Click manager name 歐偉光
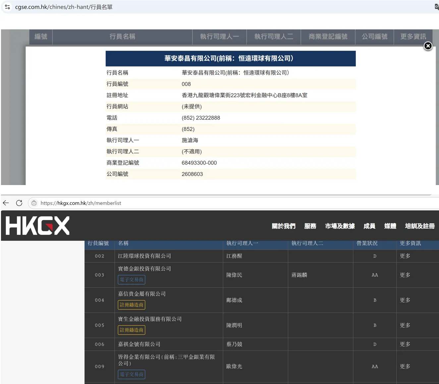This screenshot has height=384, width=439. pos(234,366)
